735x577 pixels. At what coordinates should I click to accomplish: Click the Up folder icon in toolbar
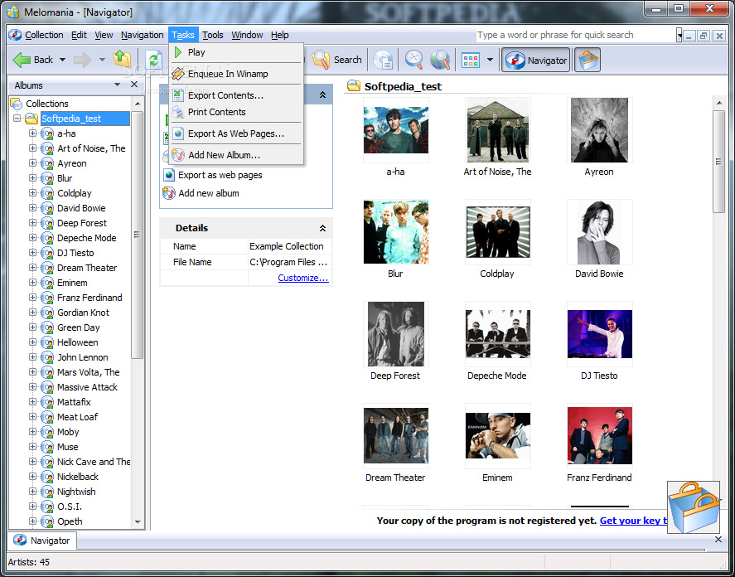(x=122, y=59)
